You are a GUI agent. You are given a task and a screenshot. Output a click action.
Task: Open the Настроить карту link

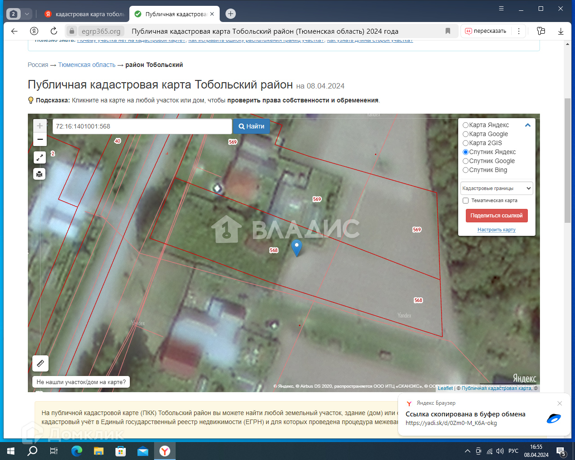point(496,230)
